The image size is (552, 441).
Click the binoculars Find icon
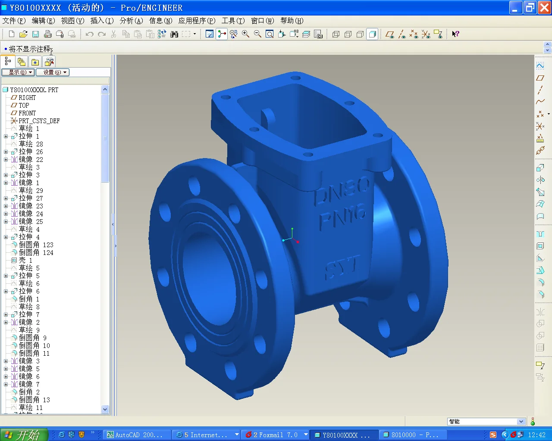pyautogui.click(x=174, y=34)
